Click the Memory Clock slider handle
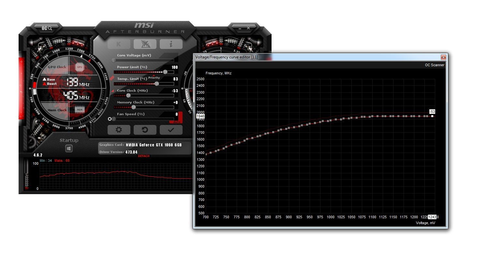489x261 pixels. tap(133, 107)
